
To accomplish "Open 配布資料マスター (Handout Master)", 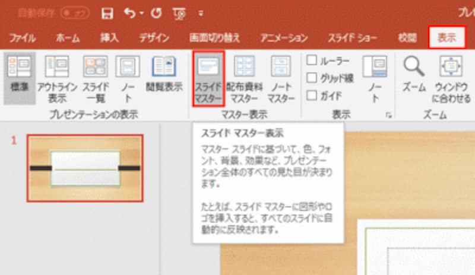I will [x=244, y=79].
